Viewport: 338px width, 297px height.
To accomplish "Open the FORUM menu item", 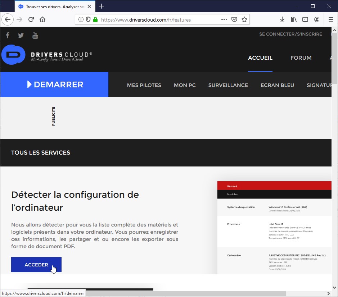I will coord(301,58).
